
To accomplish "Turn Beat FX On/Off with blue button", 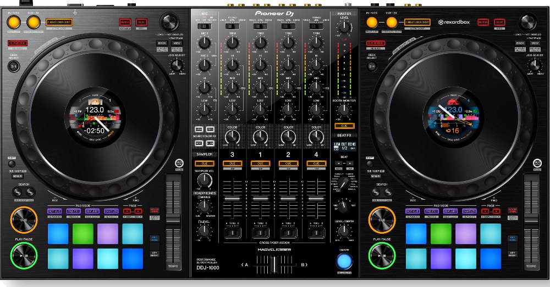I will (x=344, y=261).
